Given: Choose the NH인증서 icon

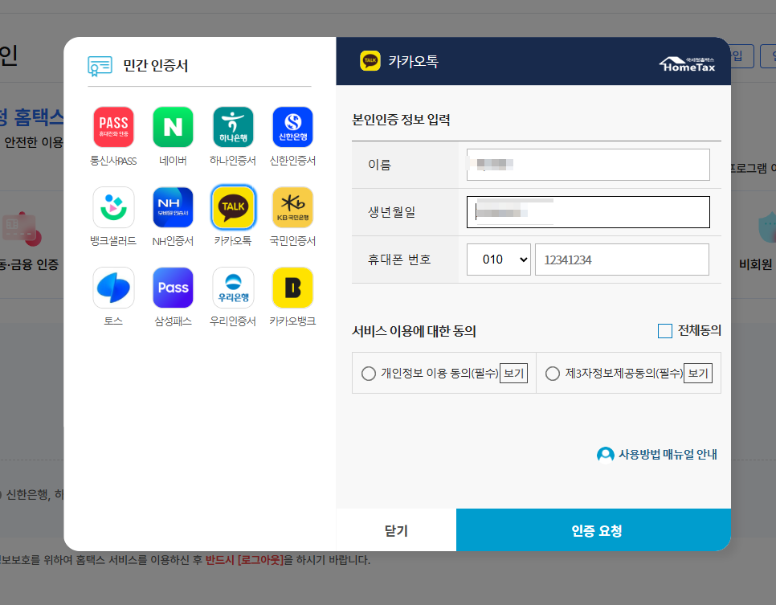Looking at the screenshot, I should (x=173, y=207).
